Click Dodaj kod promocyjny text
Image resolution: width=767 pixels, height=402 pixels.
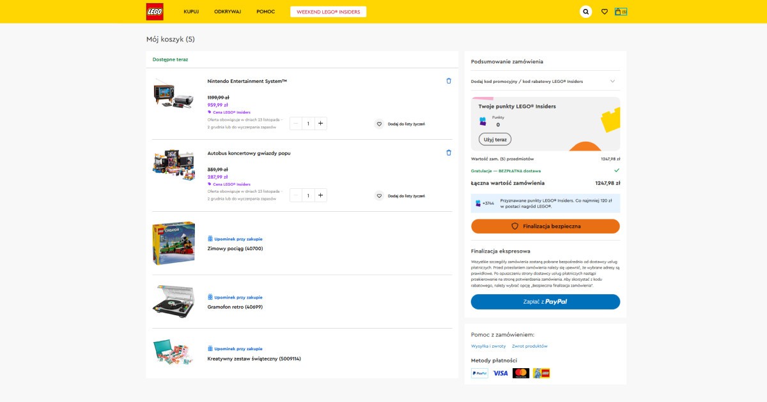pyautogui.click(x=527, y=81)
